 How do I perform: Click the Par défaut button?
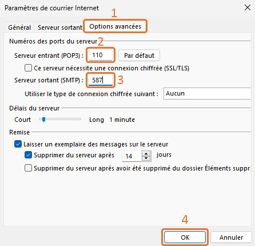[x=139, y=55]
